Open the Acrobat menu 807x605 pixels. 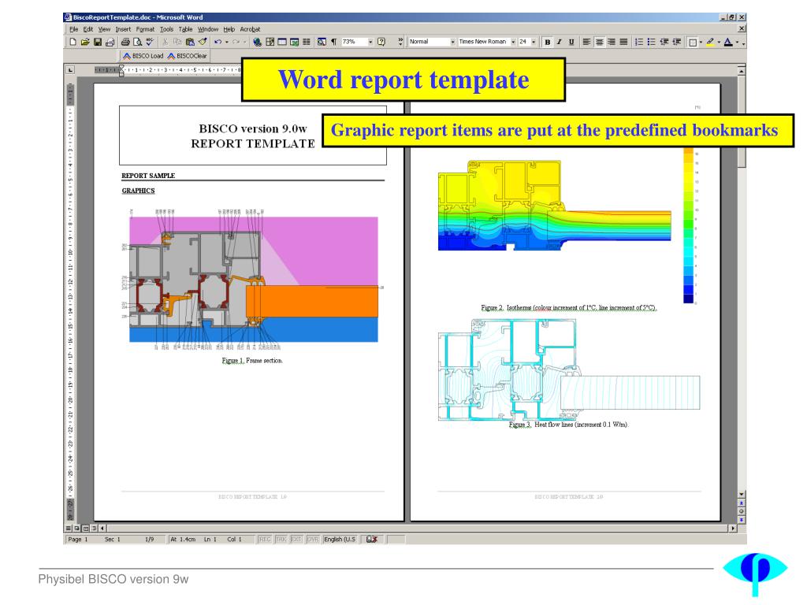point(250,29)
